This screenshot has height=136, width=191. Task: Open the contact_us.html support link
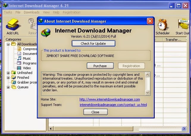(113, 105)
